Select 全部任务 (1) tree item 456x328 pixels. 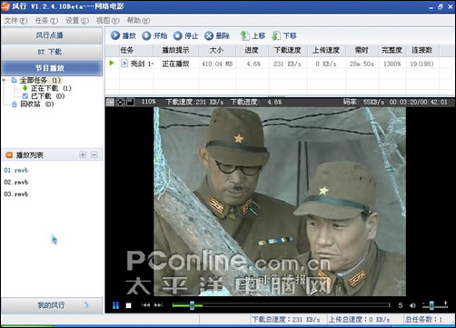(40, 80)
